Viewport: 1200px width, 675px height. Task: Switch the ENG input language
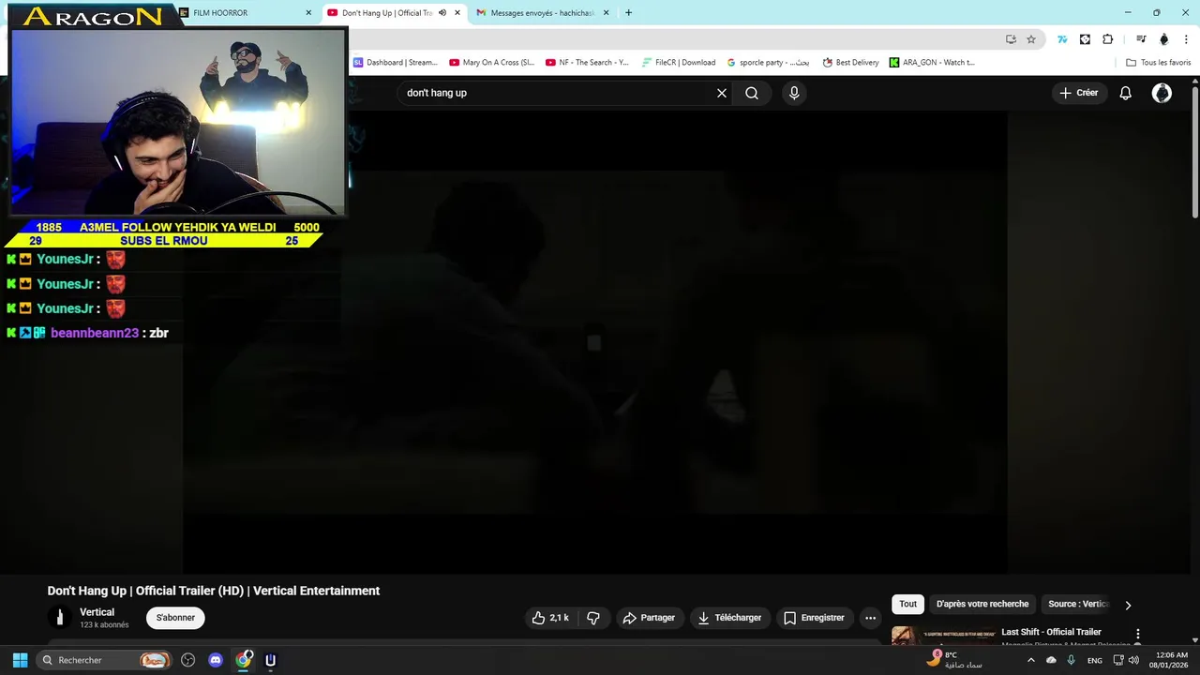click(1094, 661)
